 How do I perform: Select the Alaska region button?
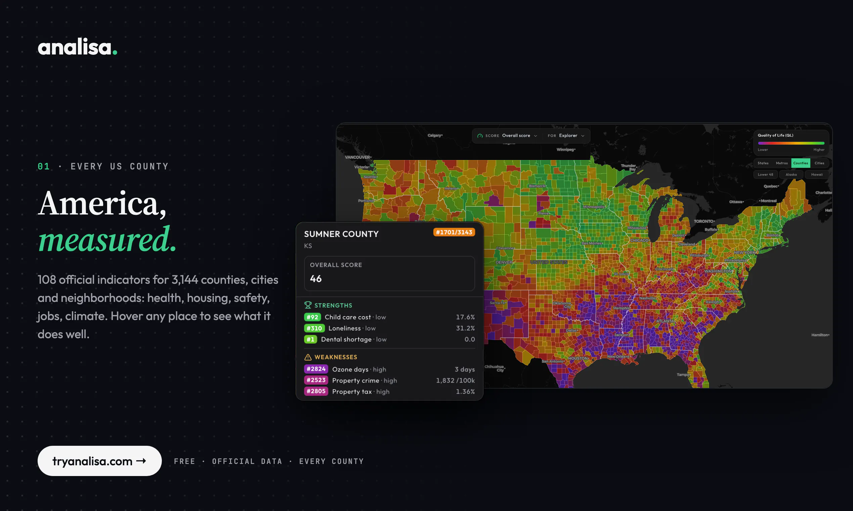click(791, 174)
